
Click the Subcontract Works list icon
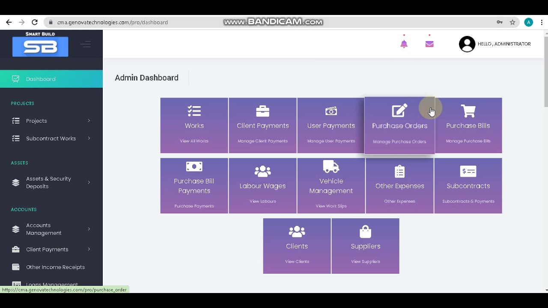click(16, 138)
